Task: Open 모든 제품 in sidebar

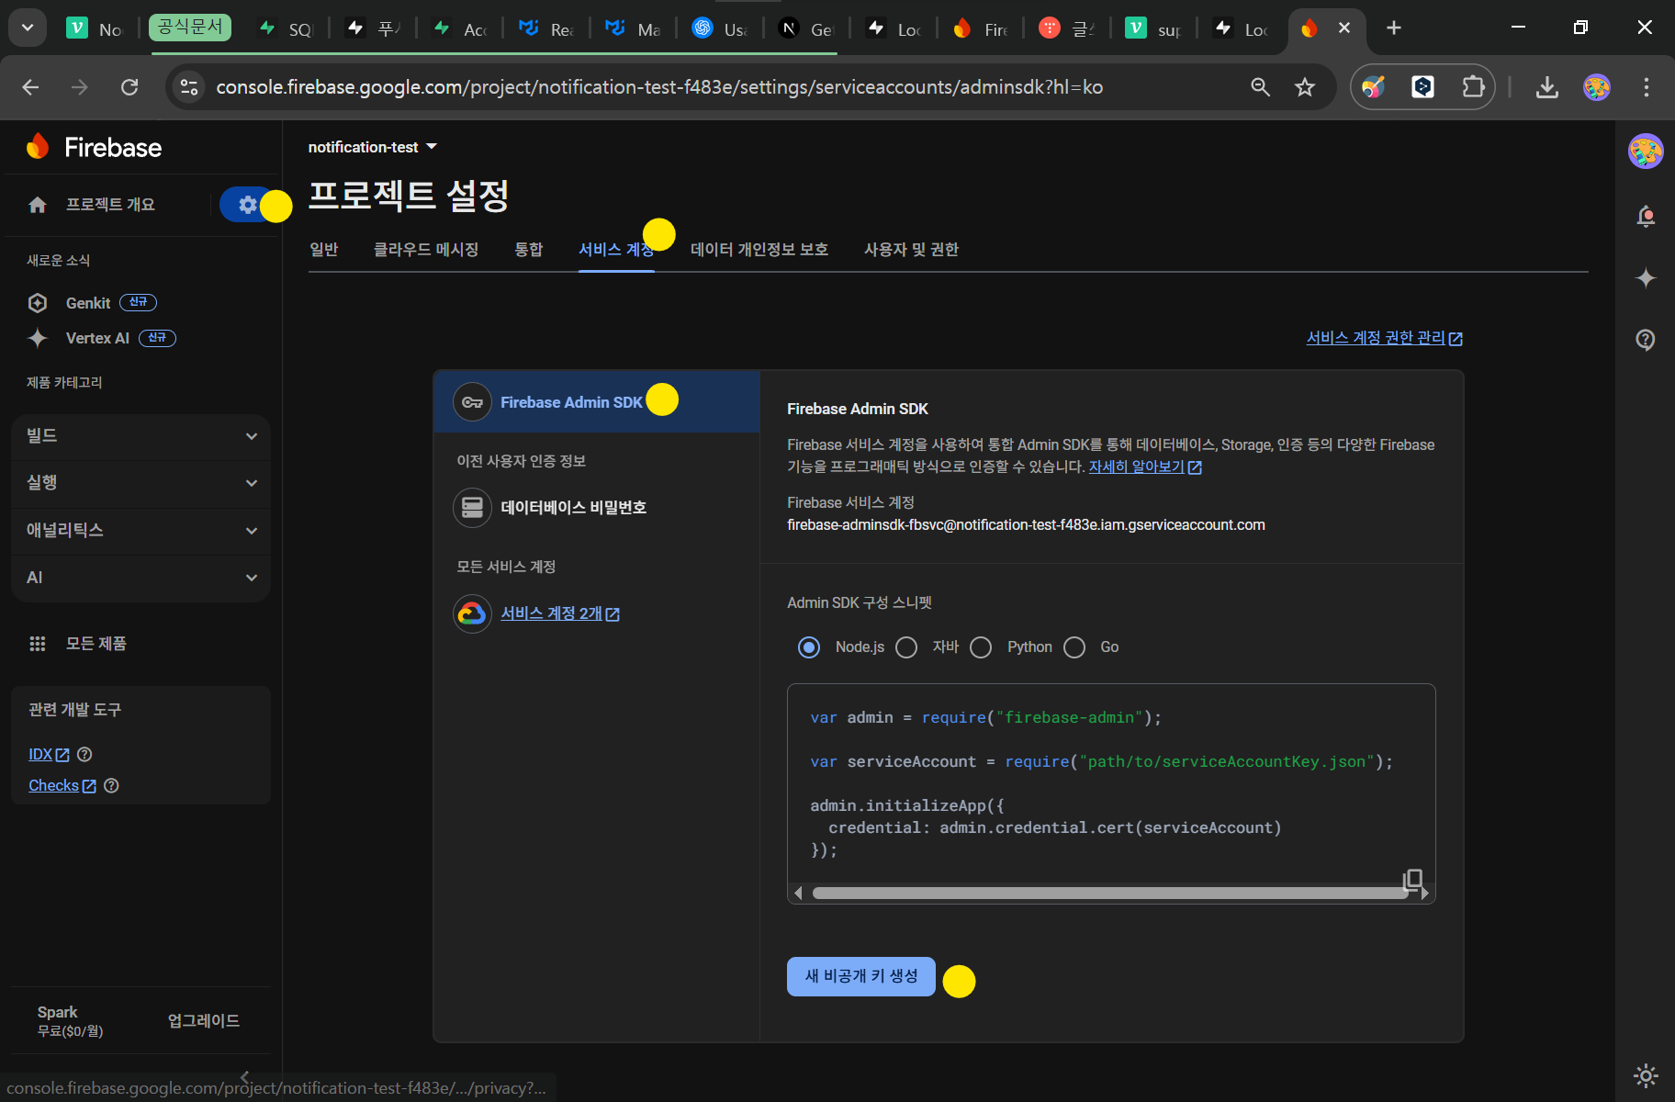Action: (96, 644)
